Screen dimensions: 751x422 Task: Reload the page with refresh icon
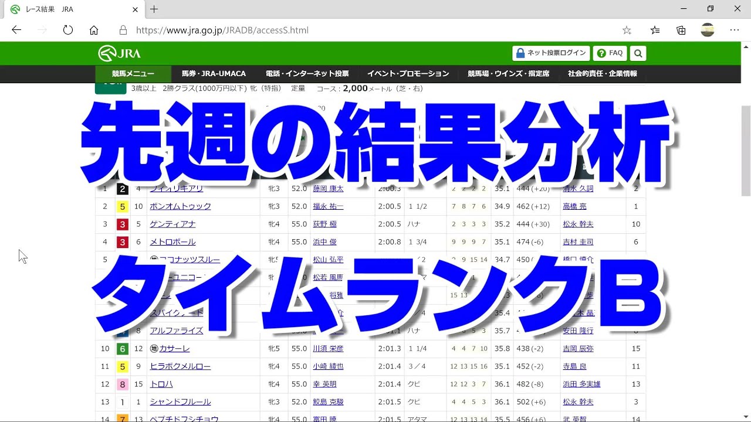(68, 30)
